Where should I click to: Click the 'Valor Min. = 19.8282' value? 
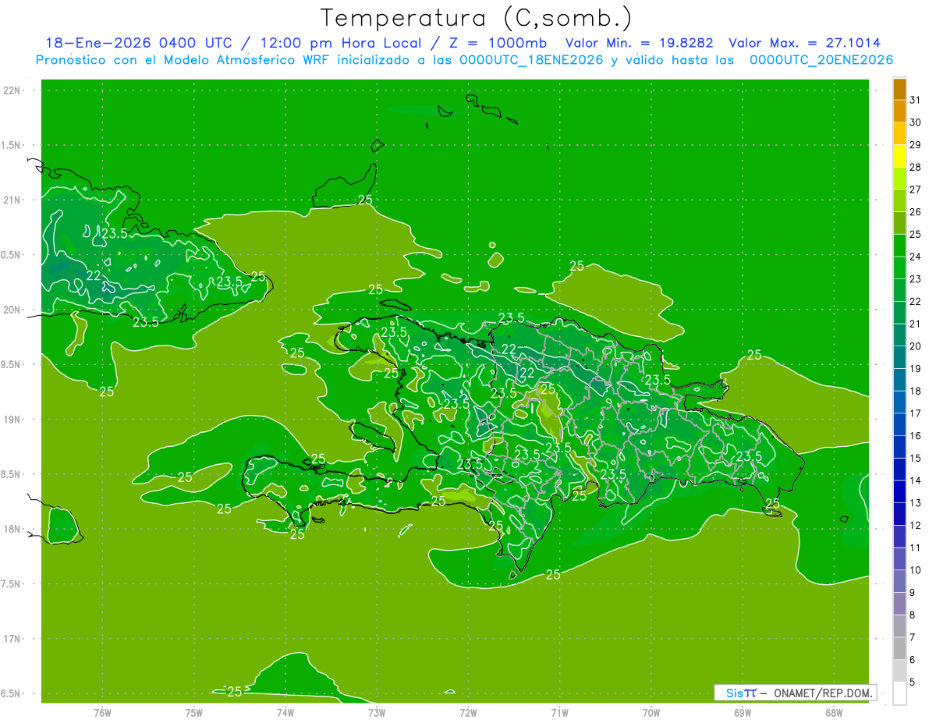point(640,43)
